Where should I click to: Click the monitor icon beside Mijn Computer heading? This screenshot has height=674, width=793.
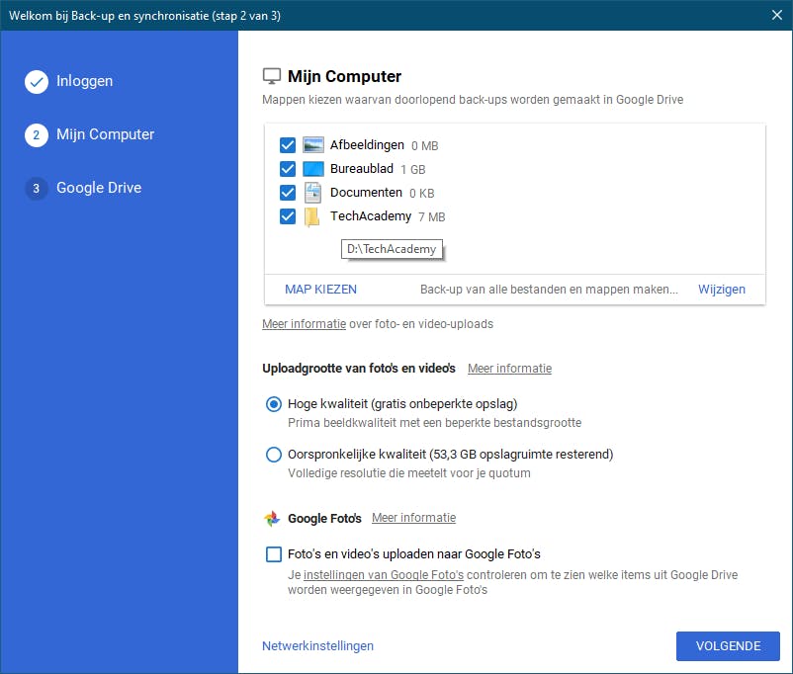tap(272, 76)
